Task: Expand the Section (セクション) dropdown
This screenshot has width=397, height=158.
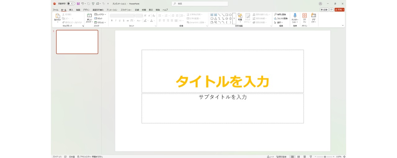Action: point(100,22)
